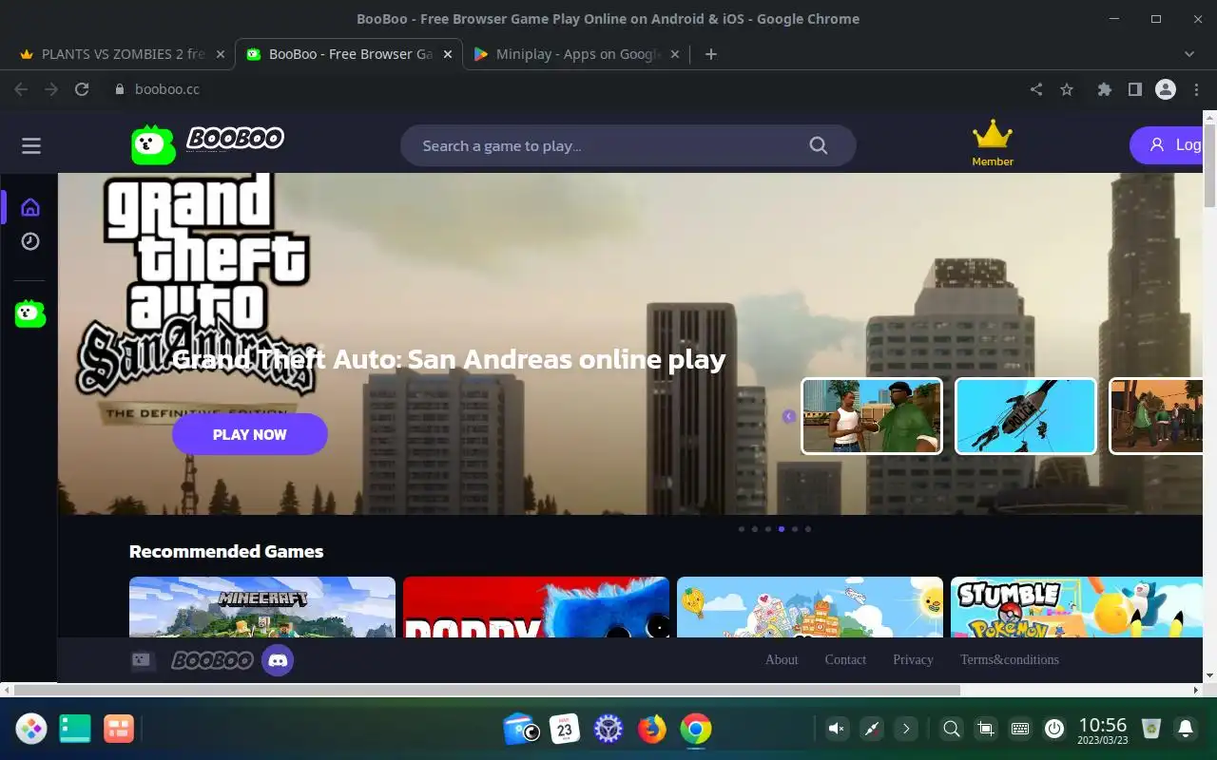Viewport: 1217px width, 760px height.
Task: Click the vertical page scrollbar
Action: 1209,163
